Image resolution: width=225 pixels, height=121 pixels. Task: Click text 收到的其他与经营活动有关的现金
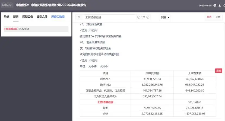(x=100, y=54)
